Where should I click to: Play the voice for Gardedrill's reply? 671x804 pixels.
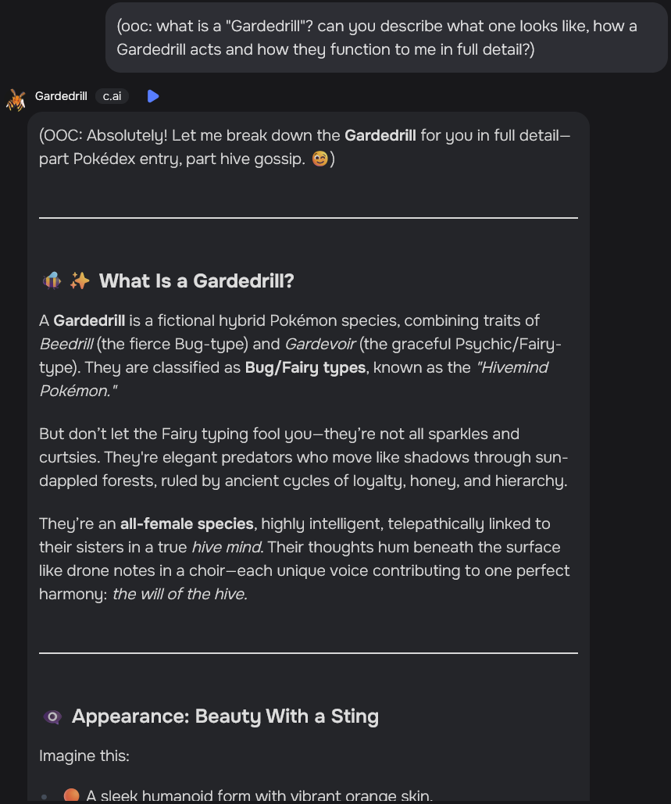153,96
